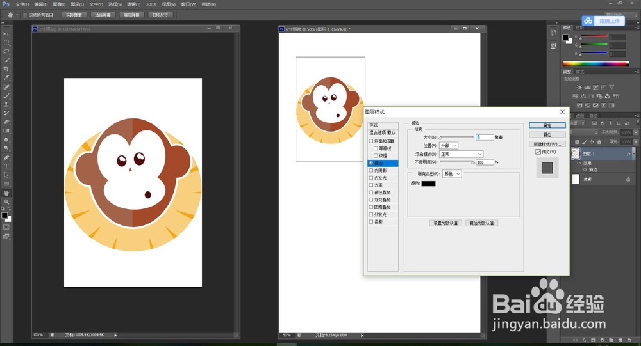Switch to the 通道 tab

(x=579, y=116)
